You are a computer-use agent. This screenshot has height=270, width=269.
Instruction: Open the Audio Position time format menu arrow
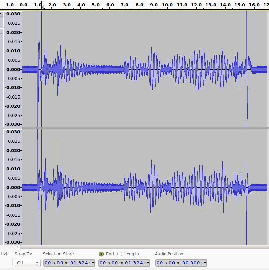(205, 263)
